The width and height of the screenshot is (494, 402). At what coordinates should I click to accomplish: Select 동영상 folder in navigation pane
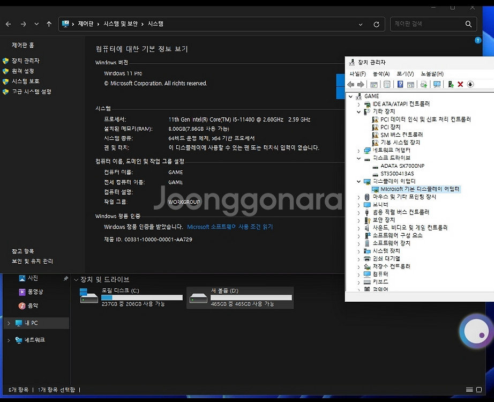(35, 292)
